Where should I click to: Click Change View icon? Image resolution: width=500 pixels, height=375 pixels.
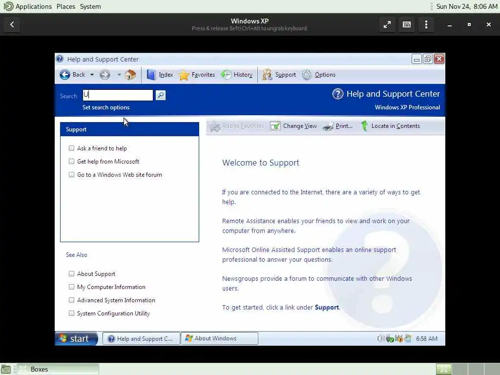(275, 126)
